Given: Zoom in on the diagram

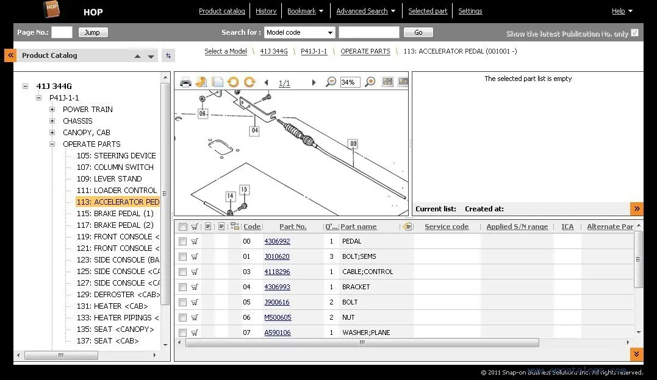Looking at the screenshot, I should click(370, 82).
